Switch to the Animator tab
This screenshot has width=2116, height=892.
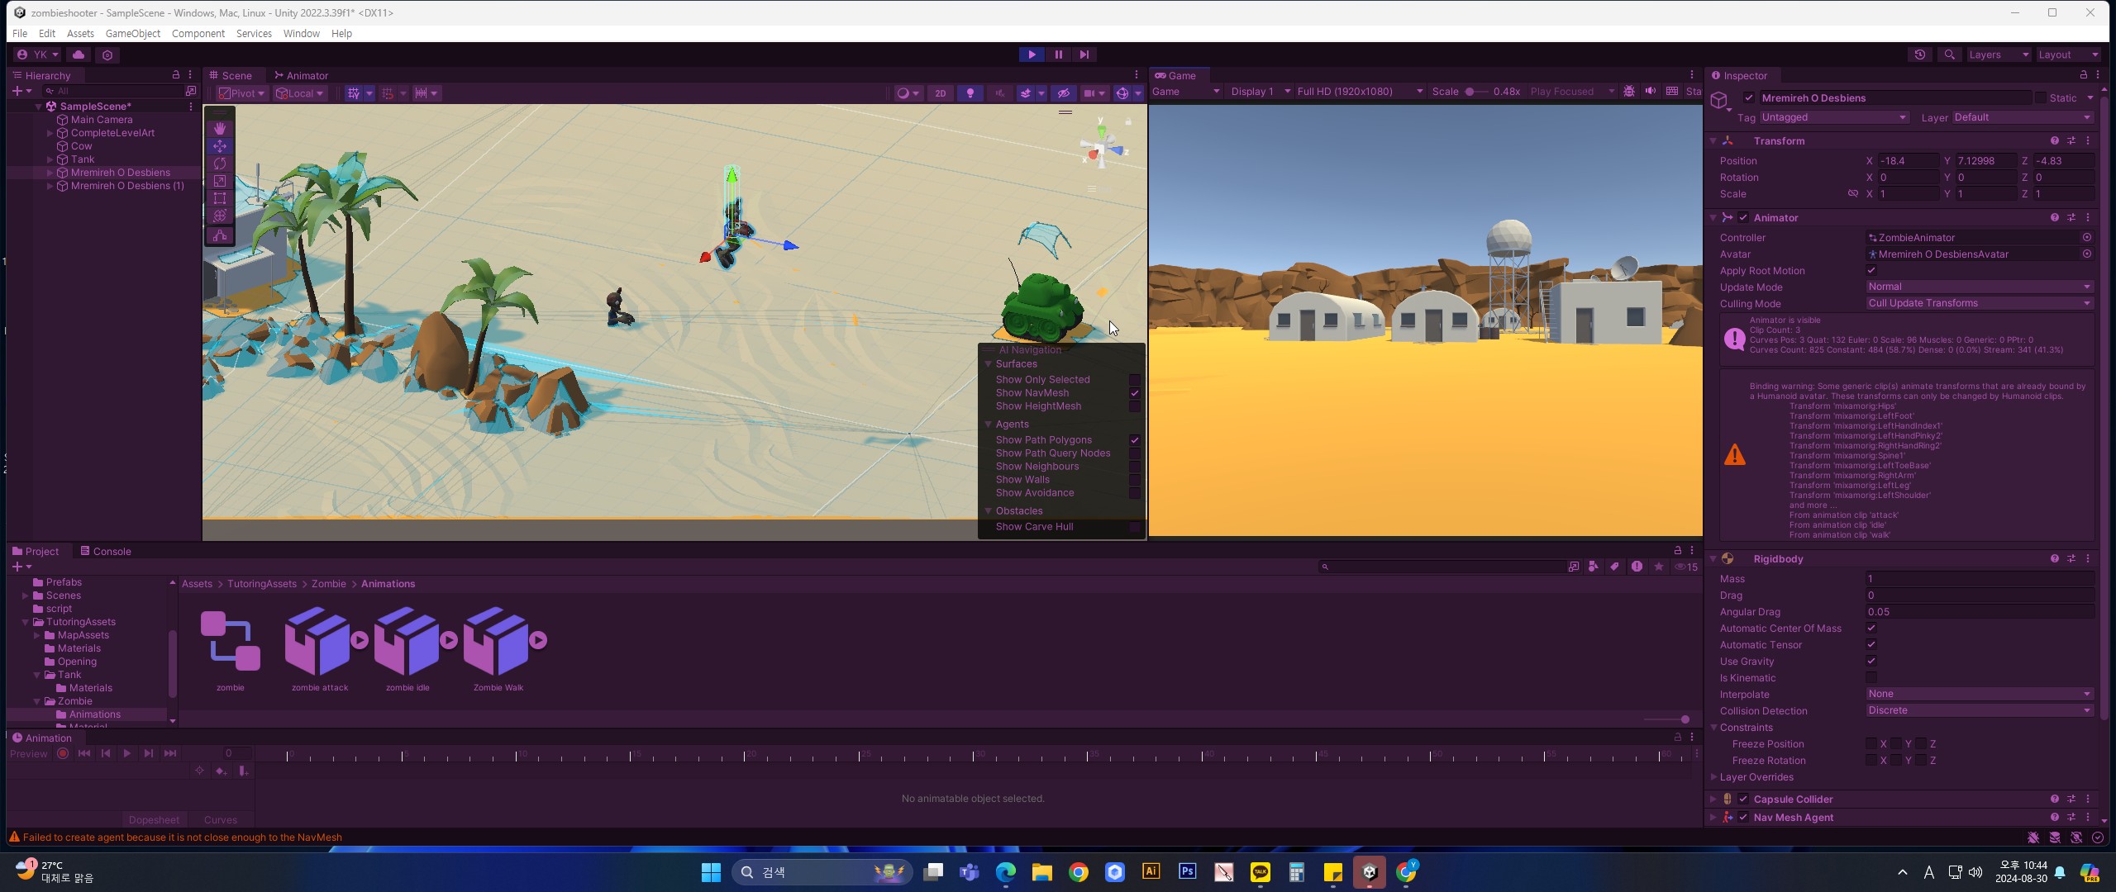point(301,75)
